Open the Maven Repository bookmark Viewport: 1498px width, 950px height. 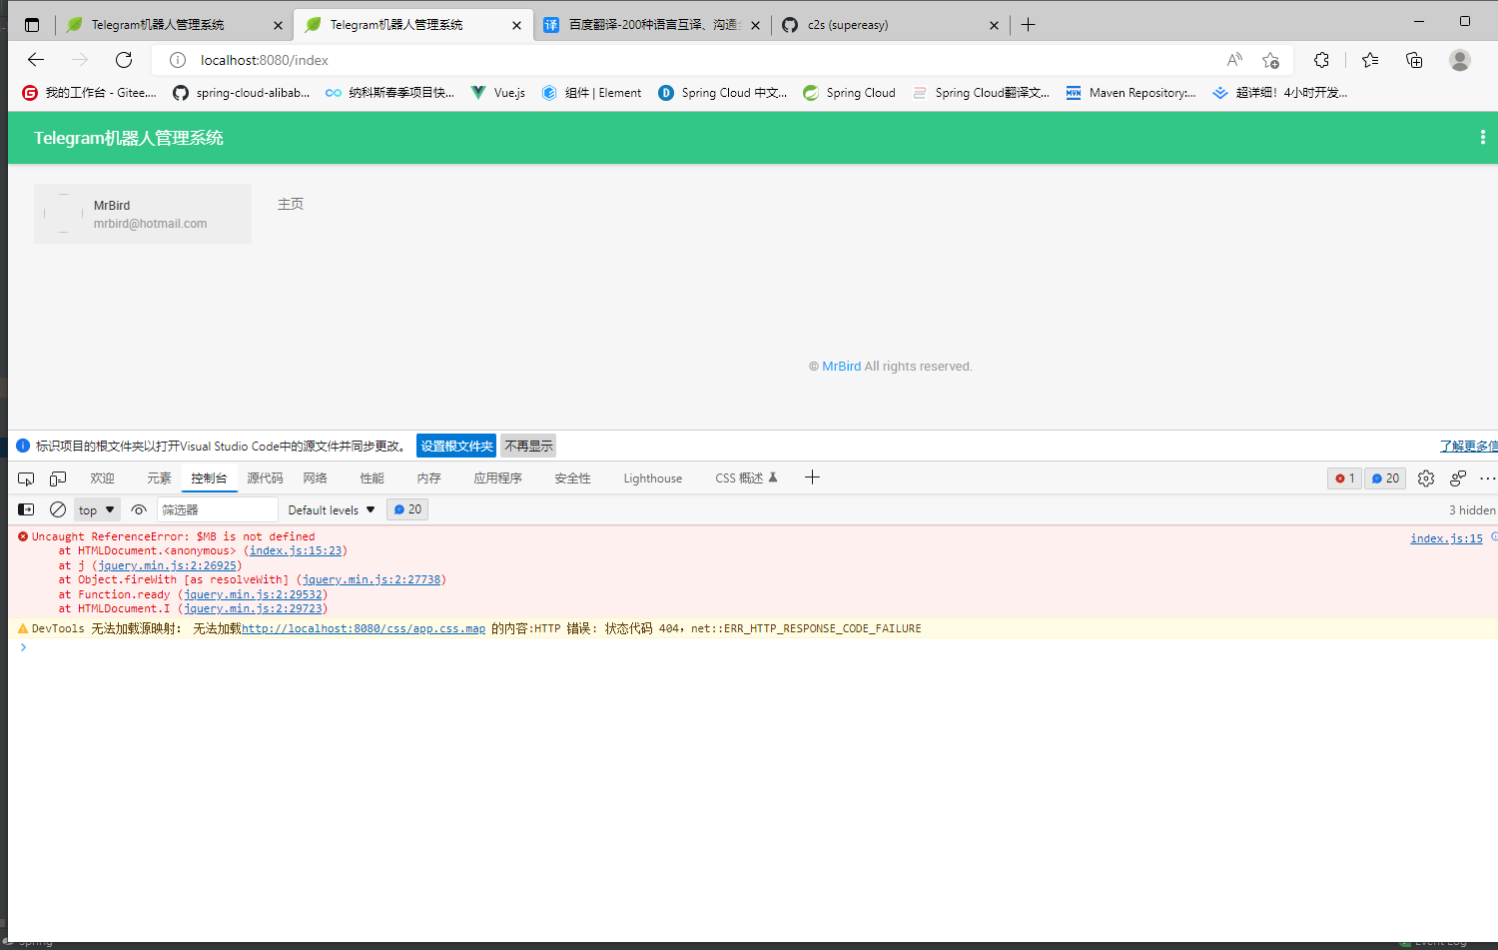1131,93
